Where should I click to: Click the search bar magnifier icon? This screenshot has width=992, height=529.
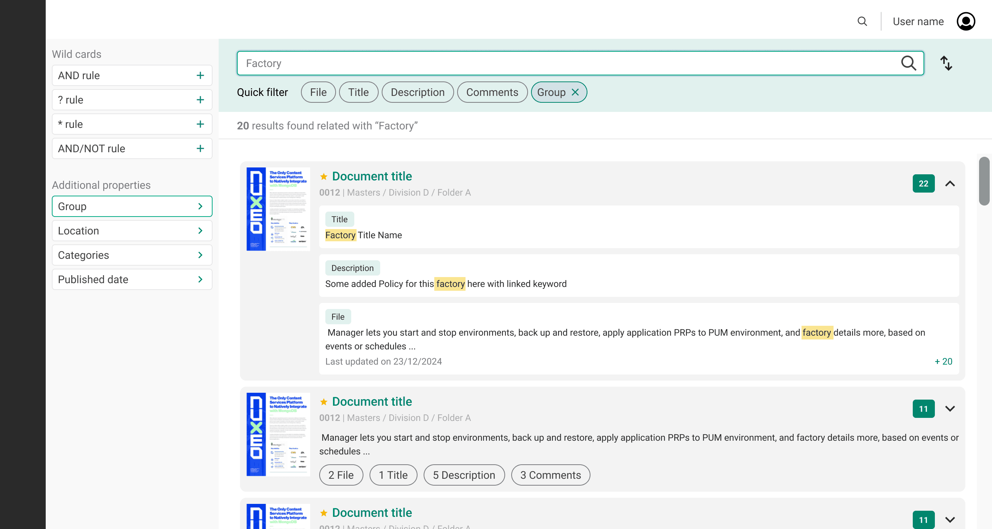[x=908, y=63]
